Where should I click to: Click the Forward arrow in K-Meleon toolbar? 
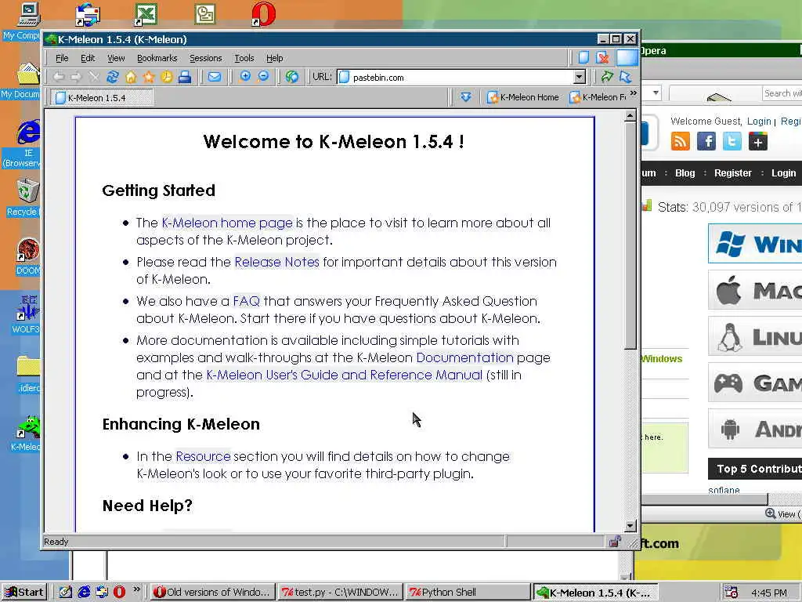(x=76, y=78)
